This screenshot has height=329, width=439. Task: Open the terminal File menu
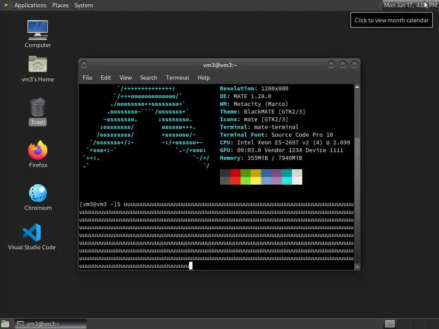pos(87,78)
